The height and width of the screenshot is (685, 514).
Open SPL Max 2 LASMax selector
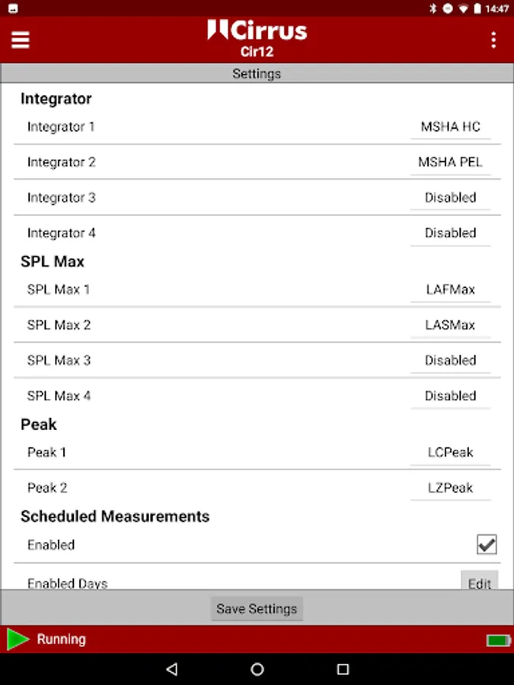coord(450,325)
